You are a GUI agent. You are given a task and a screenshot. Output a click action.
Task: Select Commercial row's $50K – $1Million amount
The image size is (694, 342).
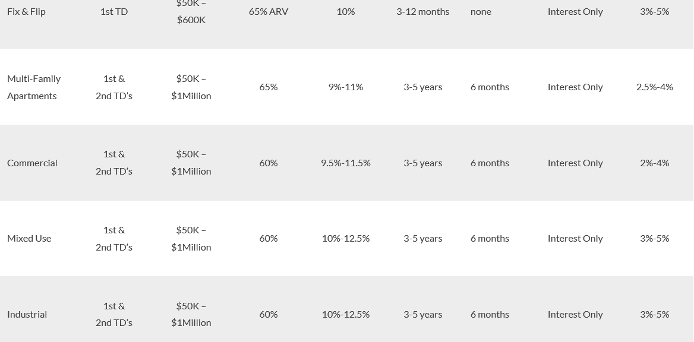tap(191, 163)
